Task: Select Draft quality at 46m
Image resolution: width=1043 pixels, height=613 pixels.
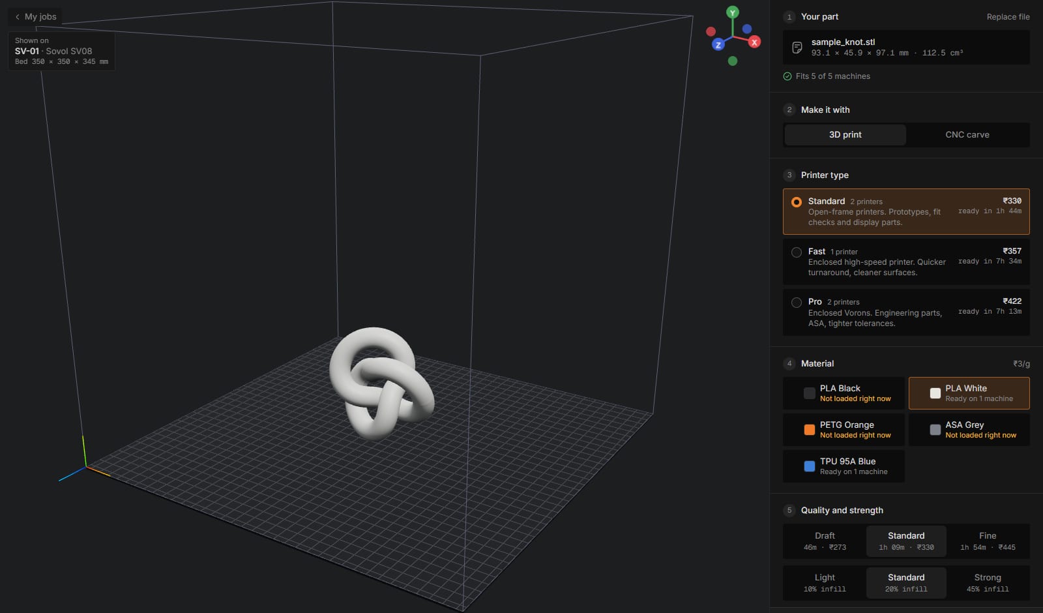Action: point(825,541)
